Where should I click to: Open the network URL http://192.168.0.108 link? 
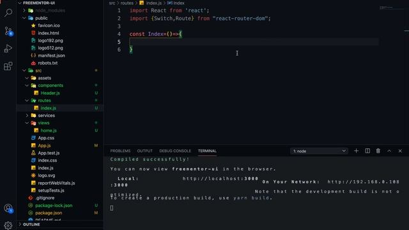pyautogui.click(x=364, y=181)
